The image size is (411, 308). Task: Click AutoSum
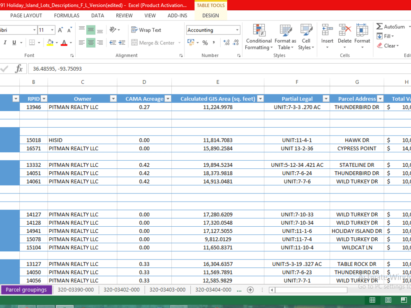(x=390, y=26)
